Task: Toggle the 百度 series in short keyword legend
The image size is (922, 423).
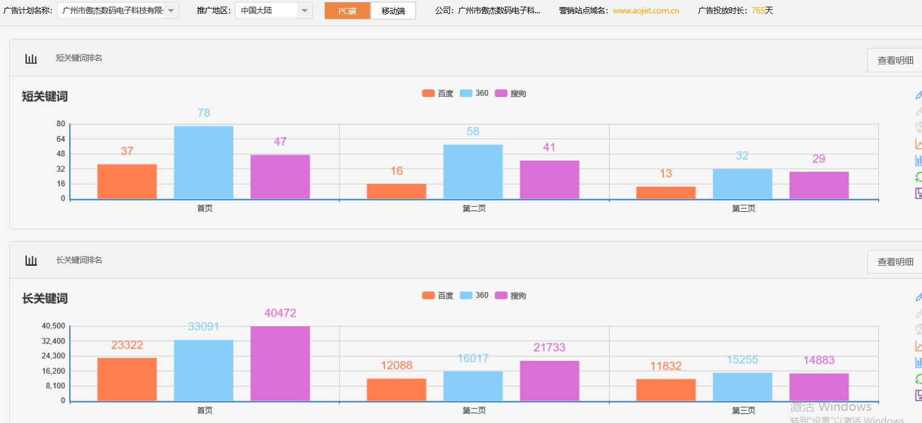Action: pos(445,93)
